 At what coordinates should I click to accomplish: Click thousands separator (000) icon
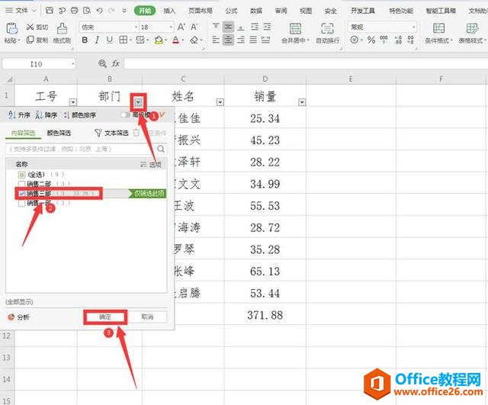(384, 40)
